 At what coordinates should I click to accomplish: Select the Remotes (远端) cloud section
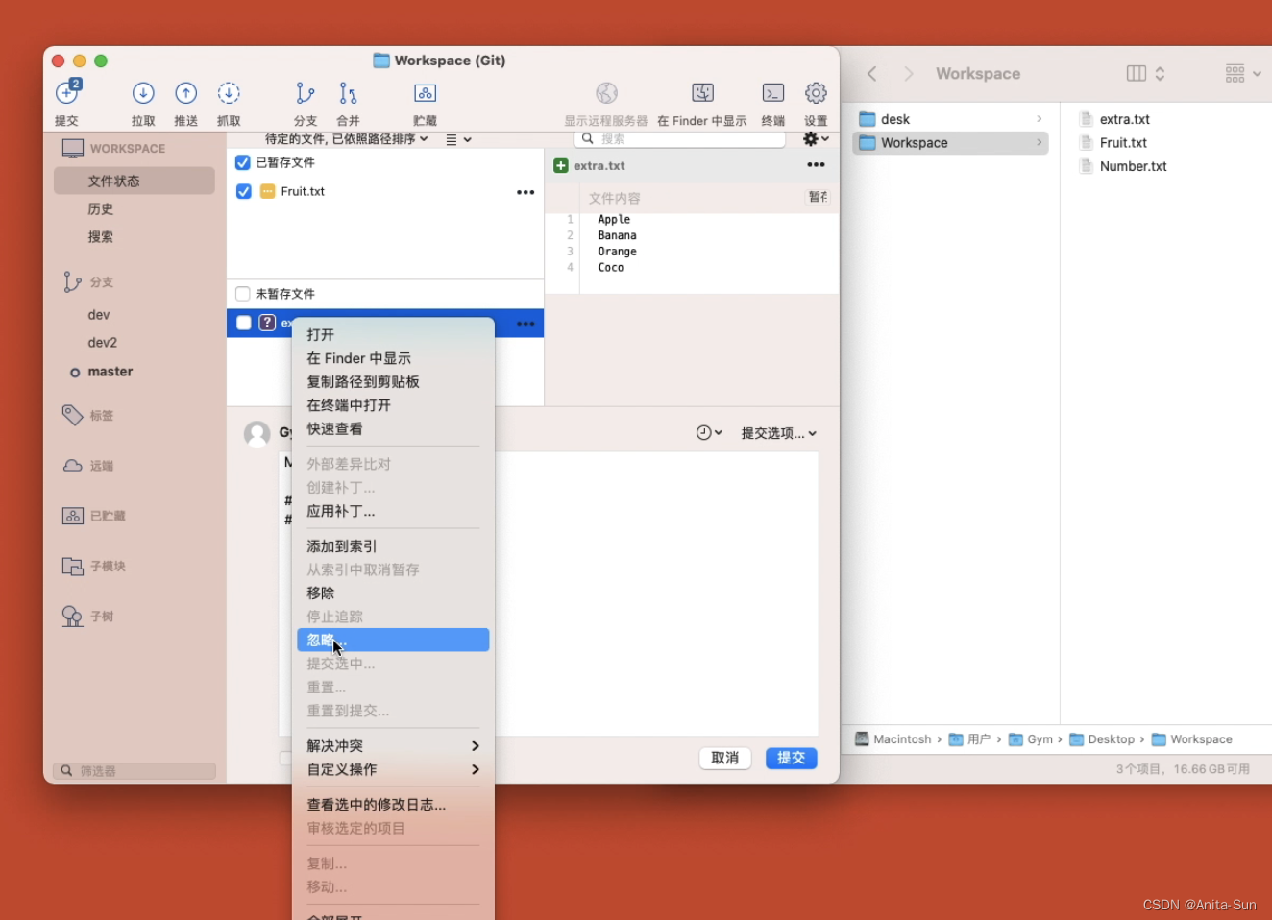[88, 466]
